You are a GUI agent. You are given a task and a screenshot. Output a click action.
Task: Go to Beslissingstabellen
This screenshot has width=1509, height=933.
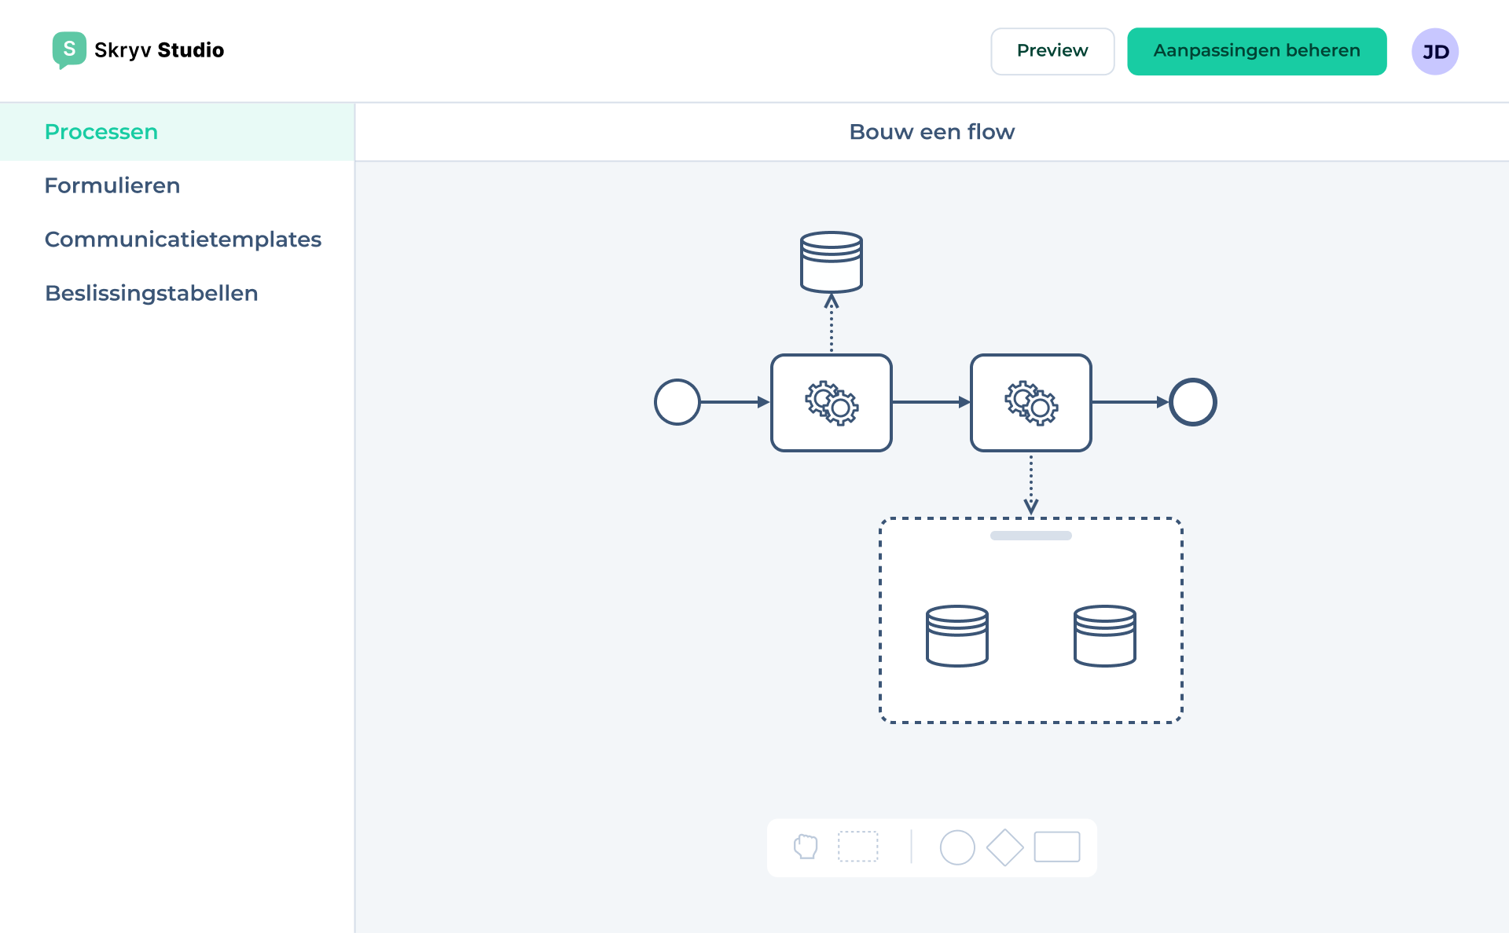coord(151,292)
